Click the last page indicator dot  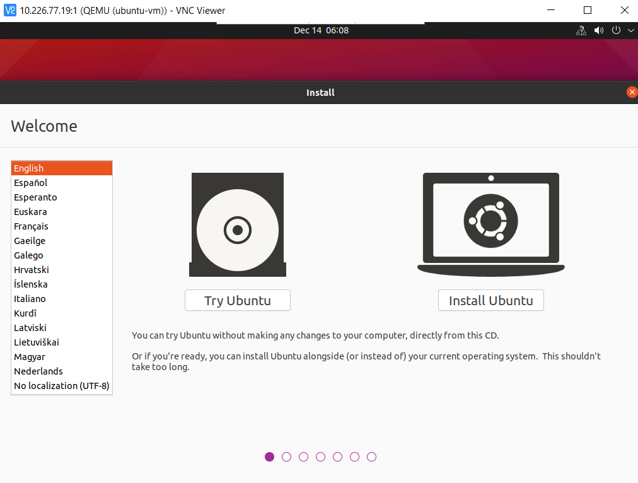point(371,457)
